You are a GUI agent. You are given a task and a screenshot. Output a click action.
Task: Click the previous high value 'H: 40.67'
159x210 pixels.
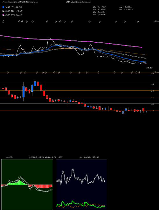(x=101, y=10)
